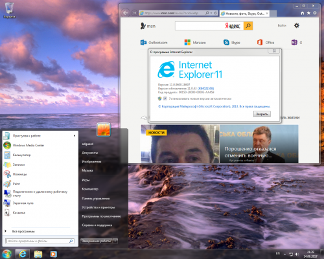The height and width of the screenshot is (259, 324).
Task: Open the Recycle Bin desktop icon
Action: tap(9, 10)
